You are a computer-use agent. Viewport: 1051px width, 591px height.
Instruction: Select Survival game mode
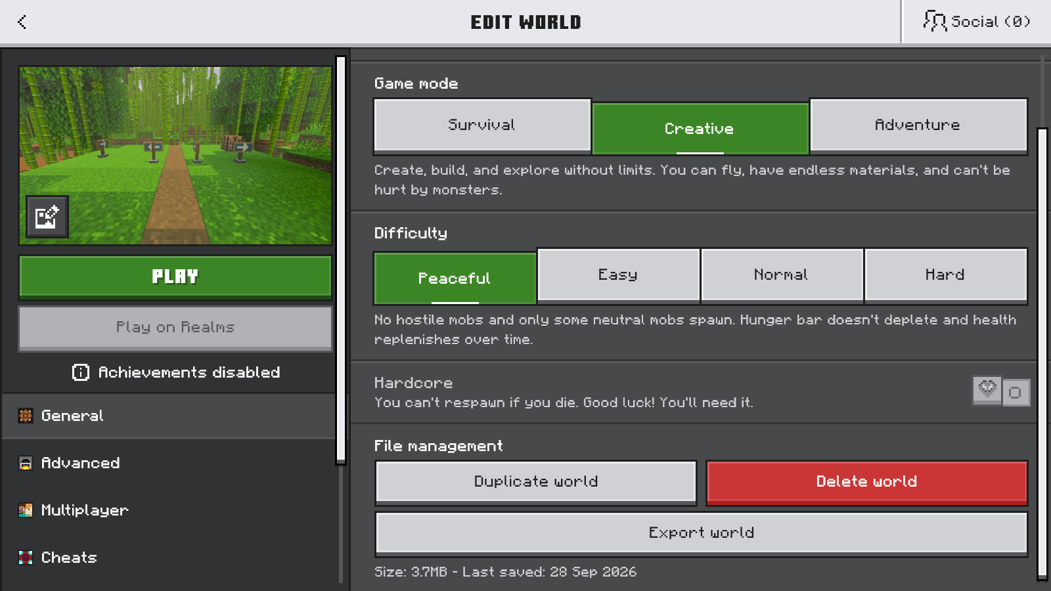click(482, 125)
